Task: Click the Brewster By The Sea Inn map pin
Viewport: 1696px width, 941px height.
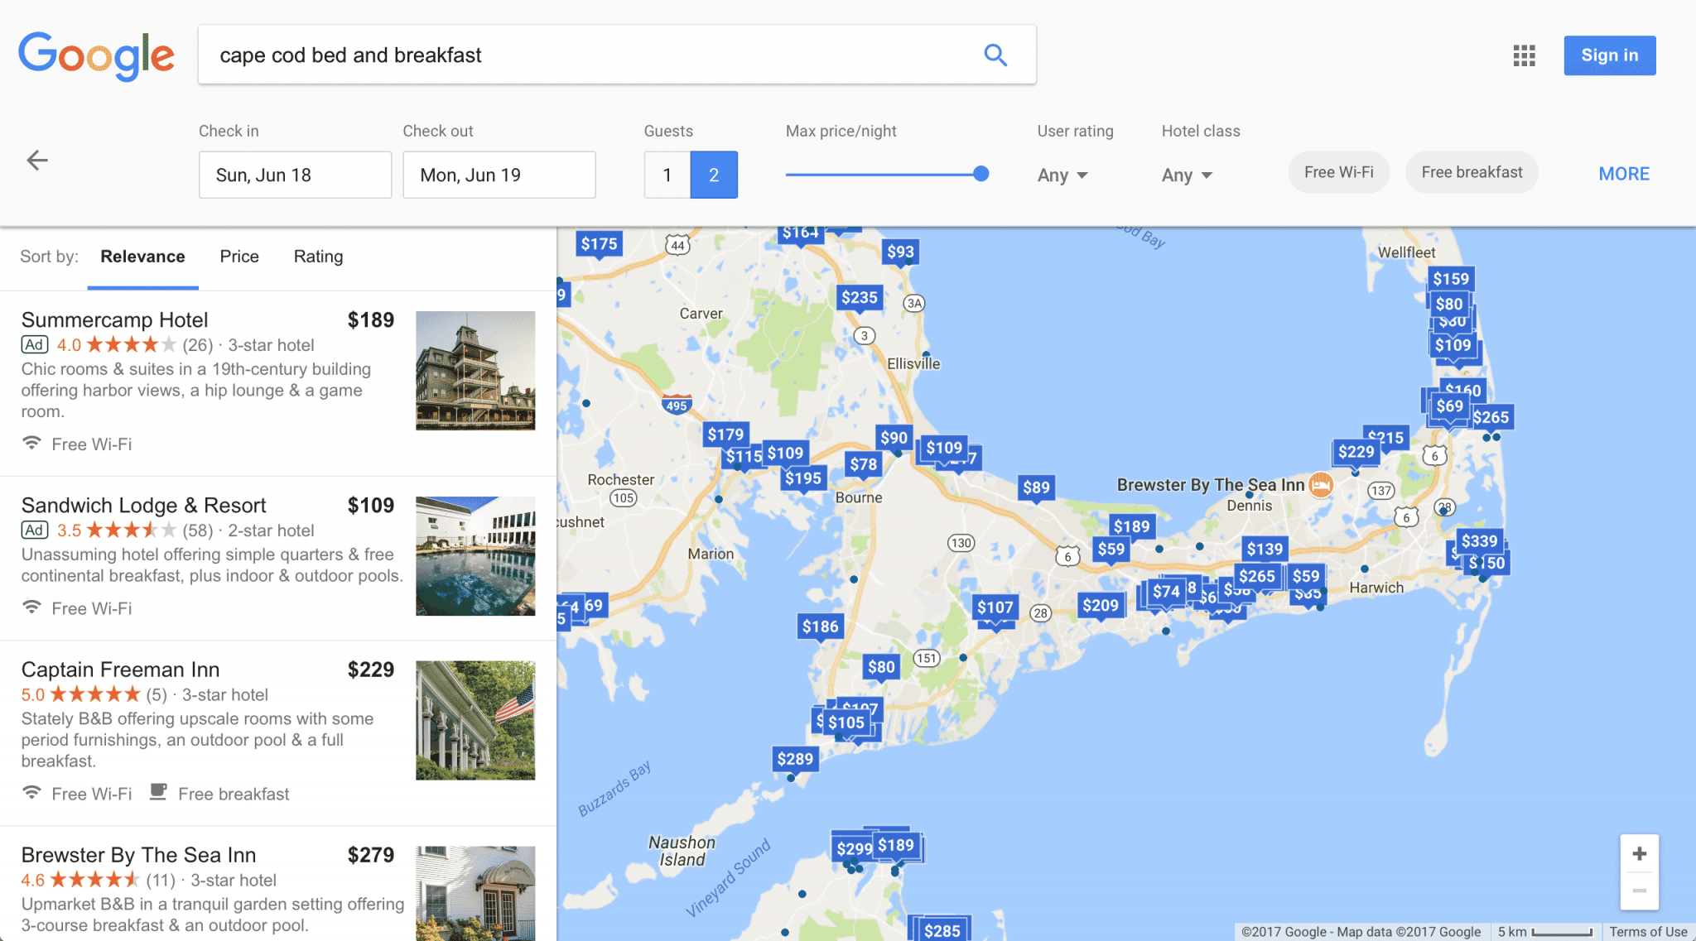Action: tap(1321, 484)
